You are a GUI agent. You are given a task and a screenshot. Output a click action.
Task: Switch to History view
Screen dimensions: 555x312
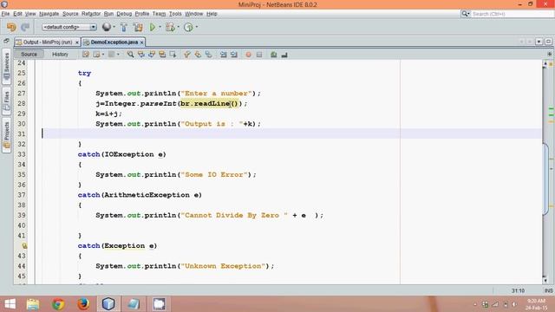(60, 54)
